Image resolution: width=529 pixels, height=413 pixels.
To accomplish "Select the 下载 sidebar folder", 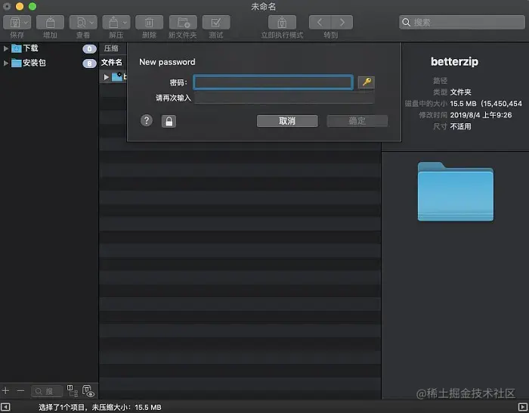I will (x=30, y=48).
